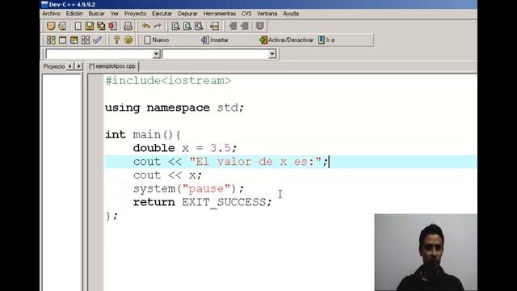517x291 pixels.
Task: Open the Ventana menu
Action: pyautogui.click(x=267, y=14)
